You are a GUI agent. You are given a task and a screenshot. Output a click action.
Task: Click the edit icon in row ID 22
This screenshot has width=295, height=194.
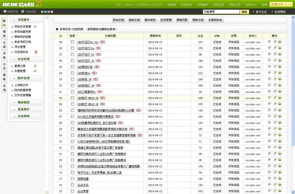(275, 147)
